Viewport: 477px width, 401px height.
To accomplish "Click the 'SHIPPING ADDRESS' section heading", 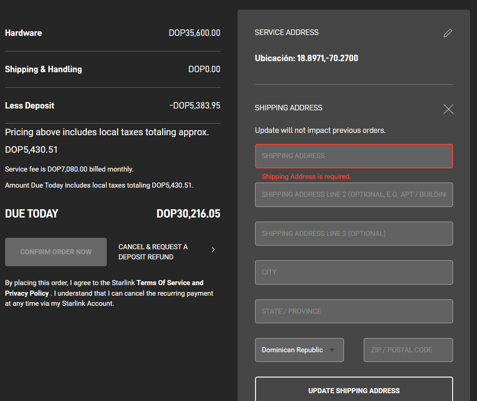I will [288, 108].
